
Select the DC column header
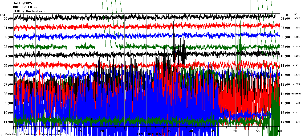(296, 14)
